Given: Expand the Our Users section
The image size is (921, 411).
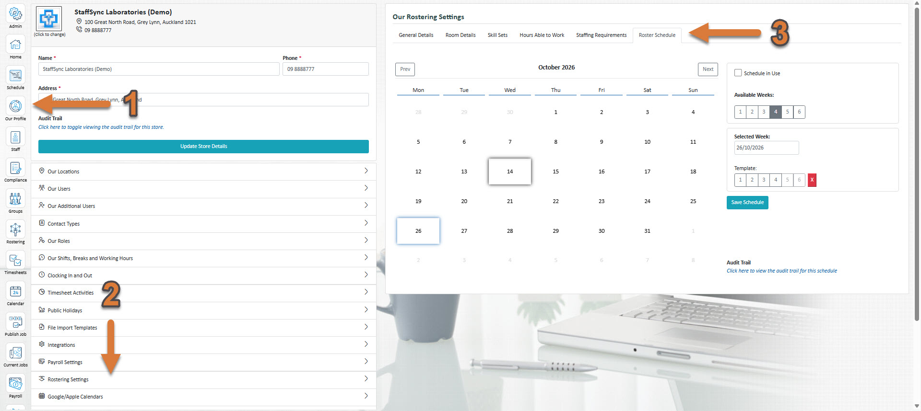Looking at the screenshot, I should 203,189.
